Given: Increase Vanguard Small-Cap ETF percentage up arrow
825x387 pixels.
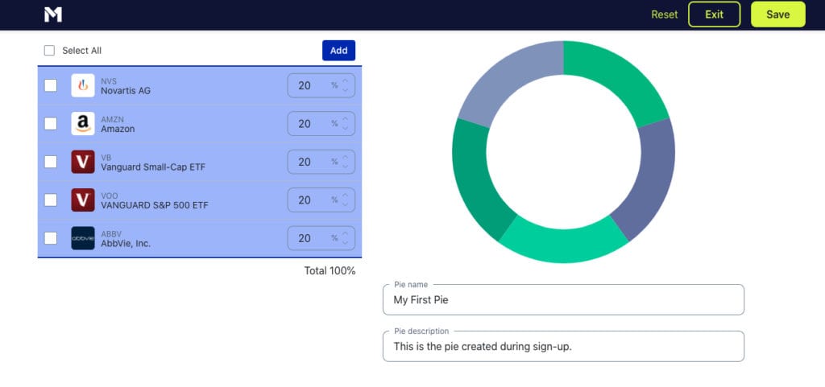Looking at the screenshot, I should 345,158.
